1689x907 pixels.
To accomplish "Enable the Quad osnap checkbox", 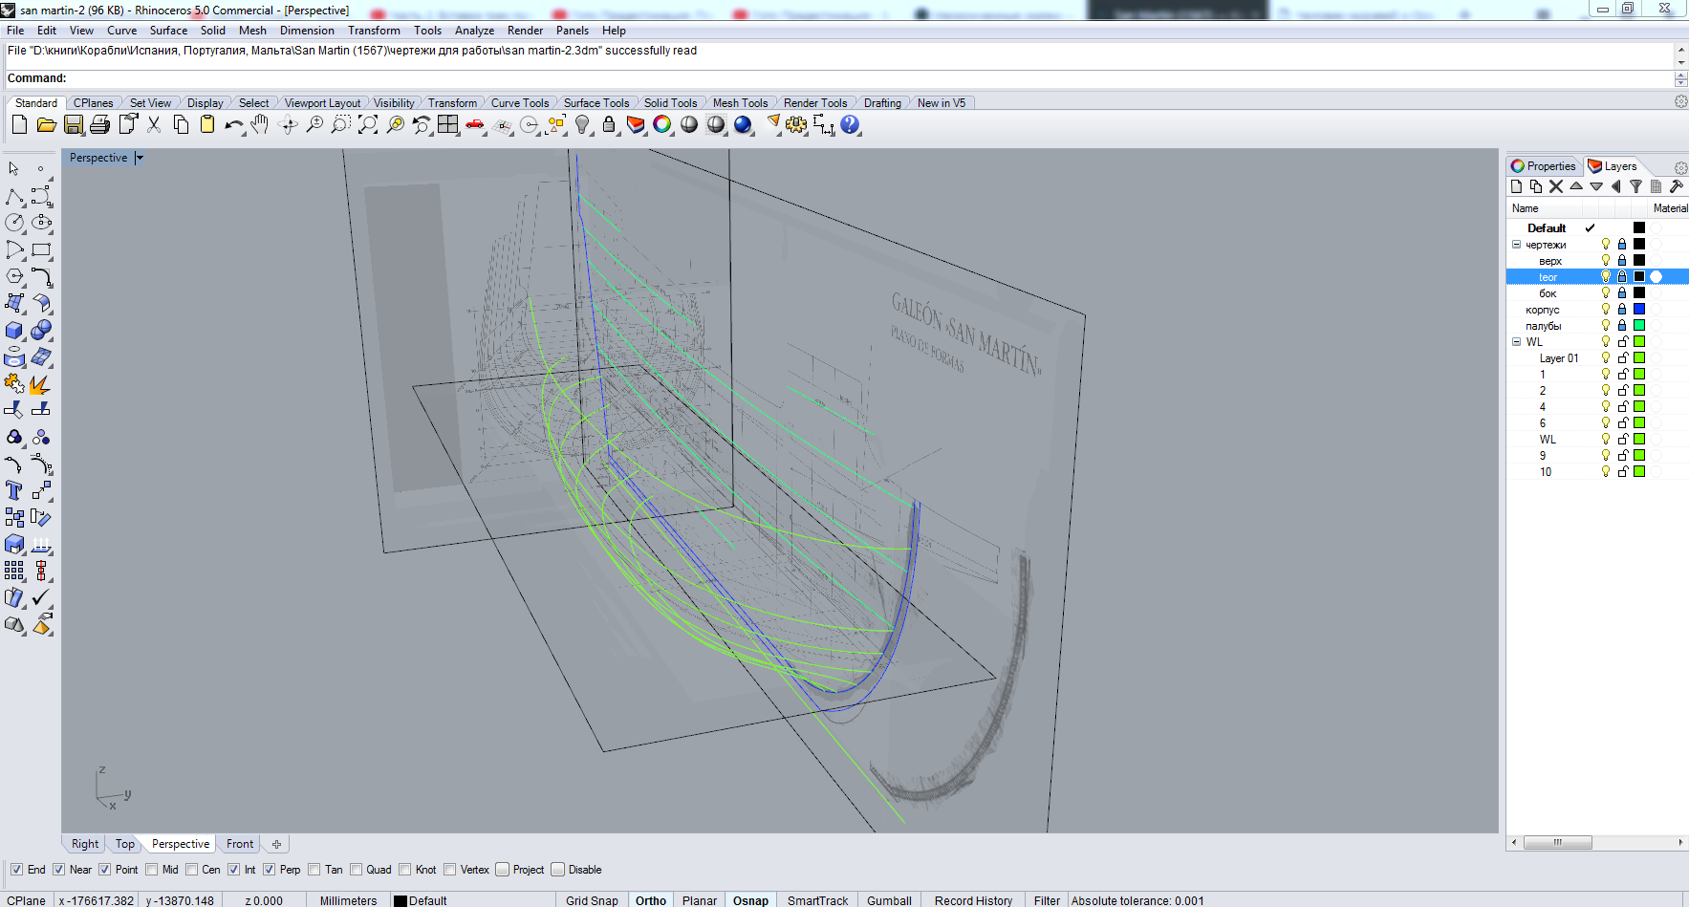I will click(357, 870).
